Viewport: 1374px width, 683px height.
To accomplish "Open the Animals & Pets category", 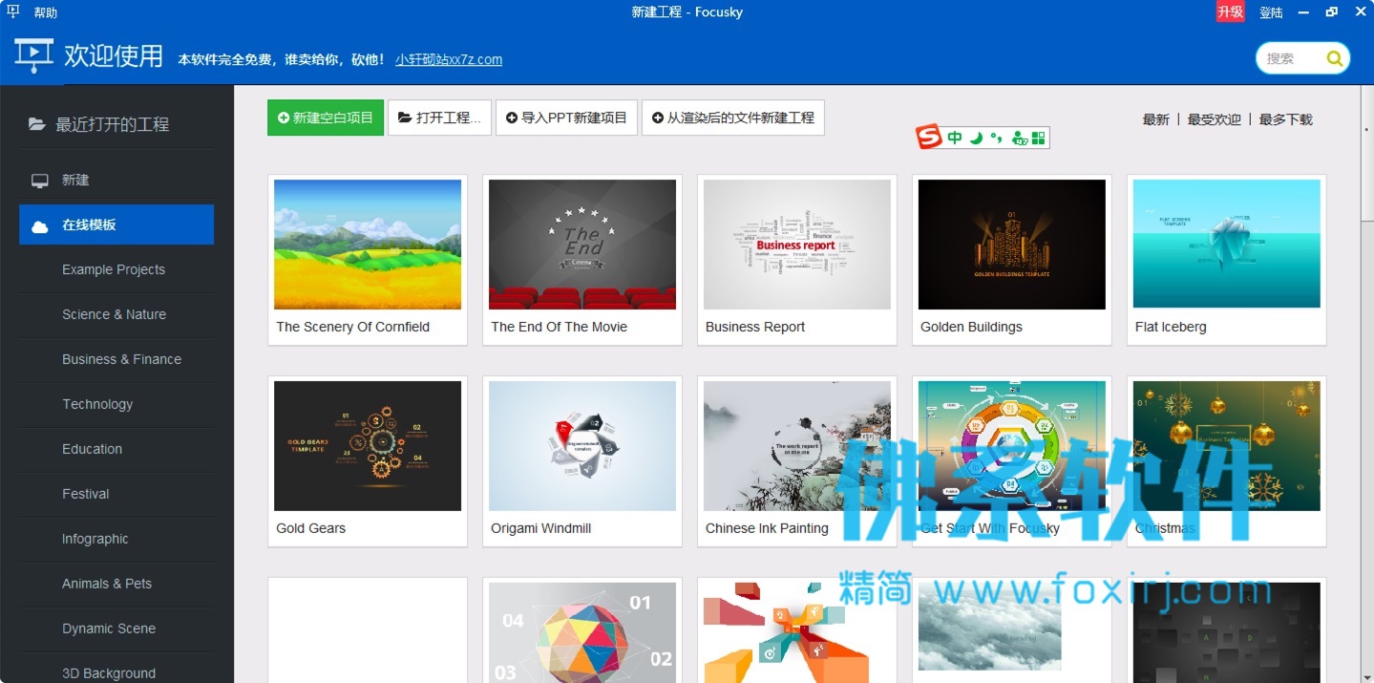I will point(107,584).
